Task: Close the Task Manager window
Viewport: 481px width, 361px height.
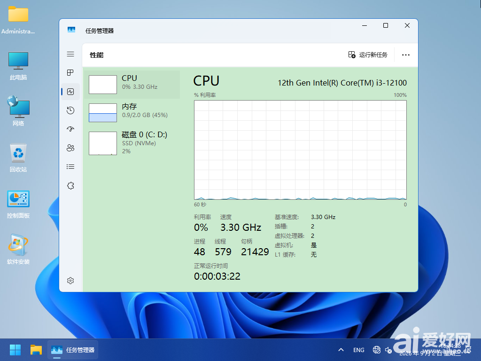Action: point(407,25)
